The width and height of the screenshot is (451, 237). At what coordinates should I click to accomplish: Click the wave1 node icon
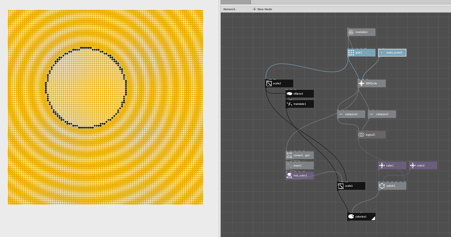(290, 165)
